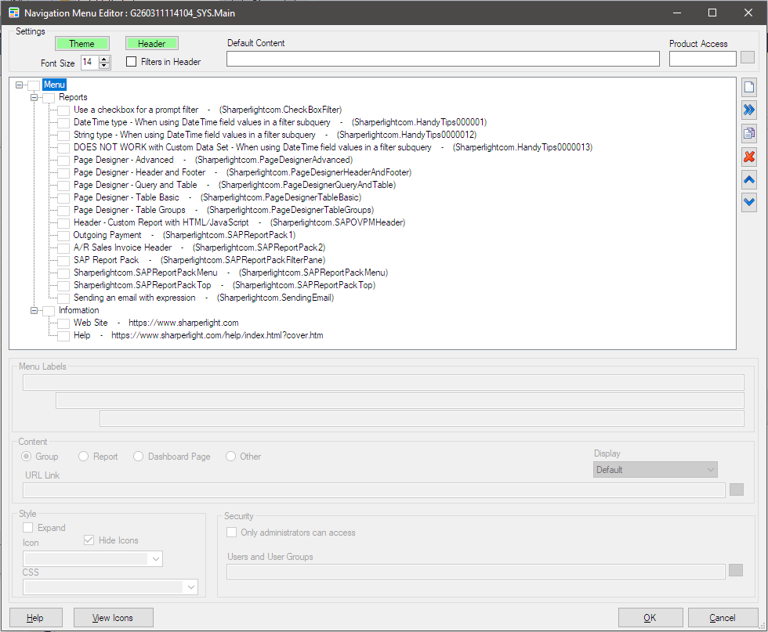Viewport: 768px width, 632px height.
Task: Click the third Menu Labels text field
Action: pyautogui.click(x=422, y=418)
